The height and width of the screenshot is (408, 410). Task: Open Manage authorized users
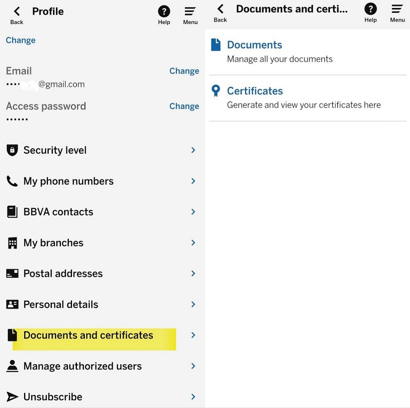coord(102,366)
